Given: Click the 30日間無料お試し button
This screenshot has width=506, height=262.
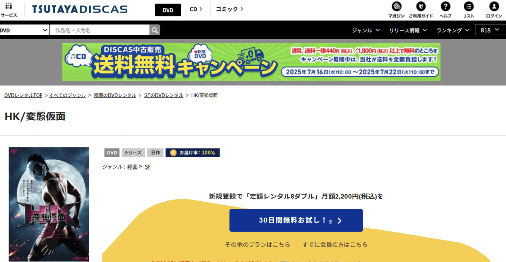Looking at the screenshot, I should coord(296,221).
